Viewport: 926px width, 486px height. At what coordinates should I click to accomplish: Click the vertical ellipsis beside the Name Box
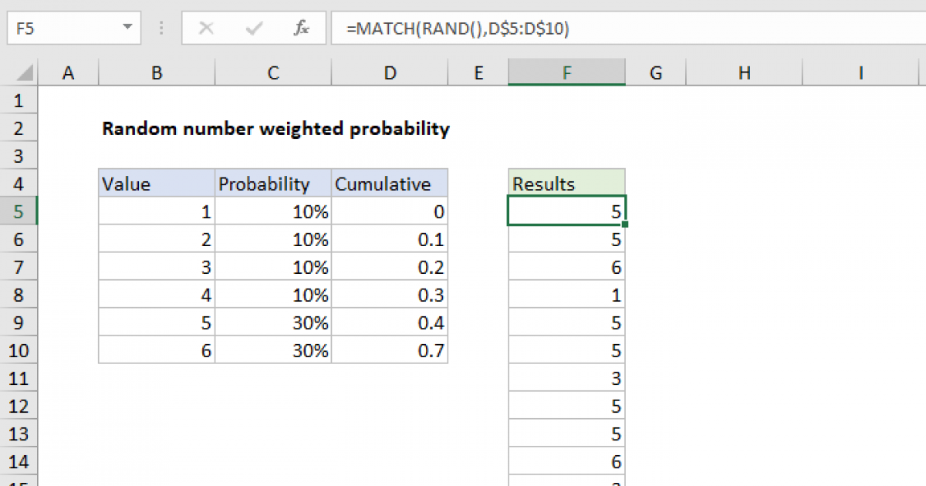tap(161, 28)
